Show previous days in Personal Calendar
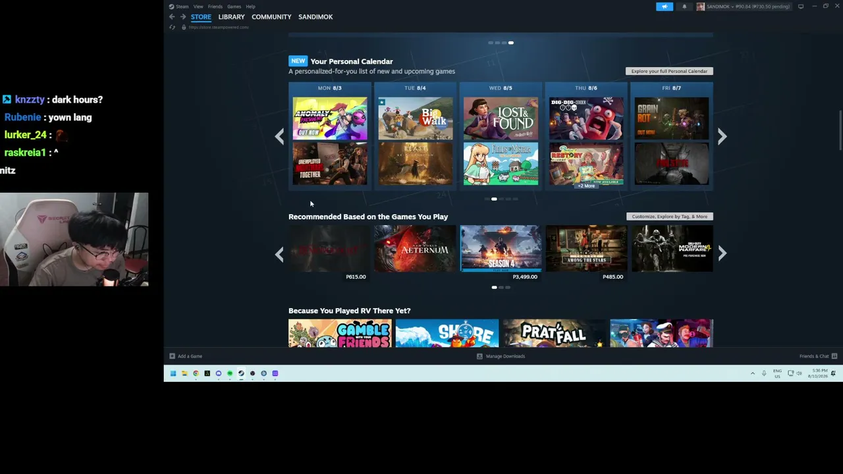The height and width of the screenshot is (474, 843). pyautogui.click(x=279, y=136)
